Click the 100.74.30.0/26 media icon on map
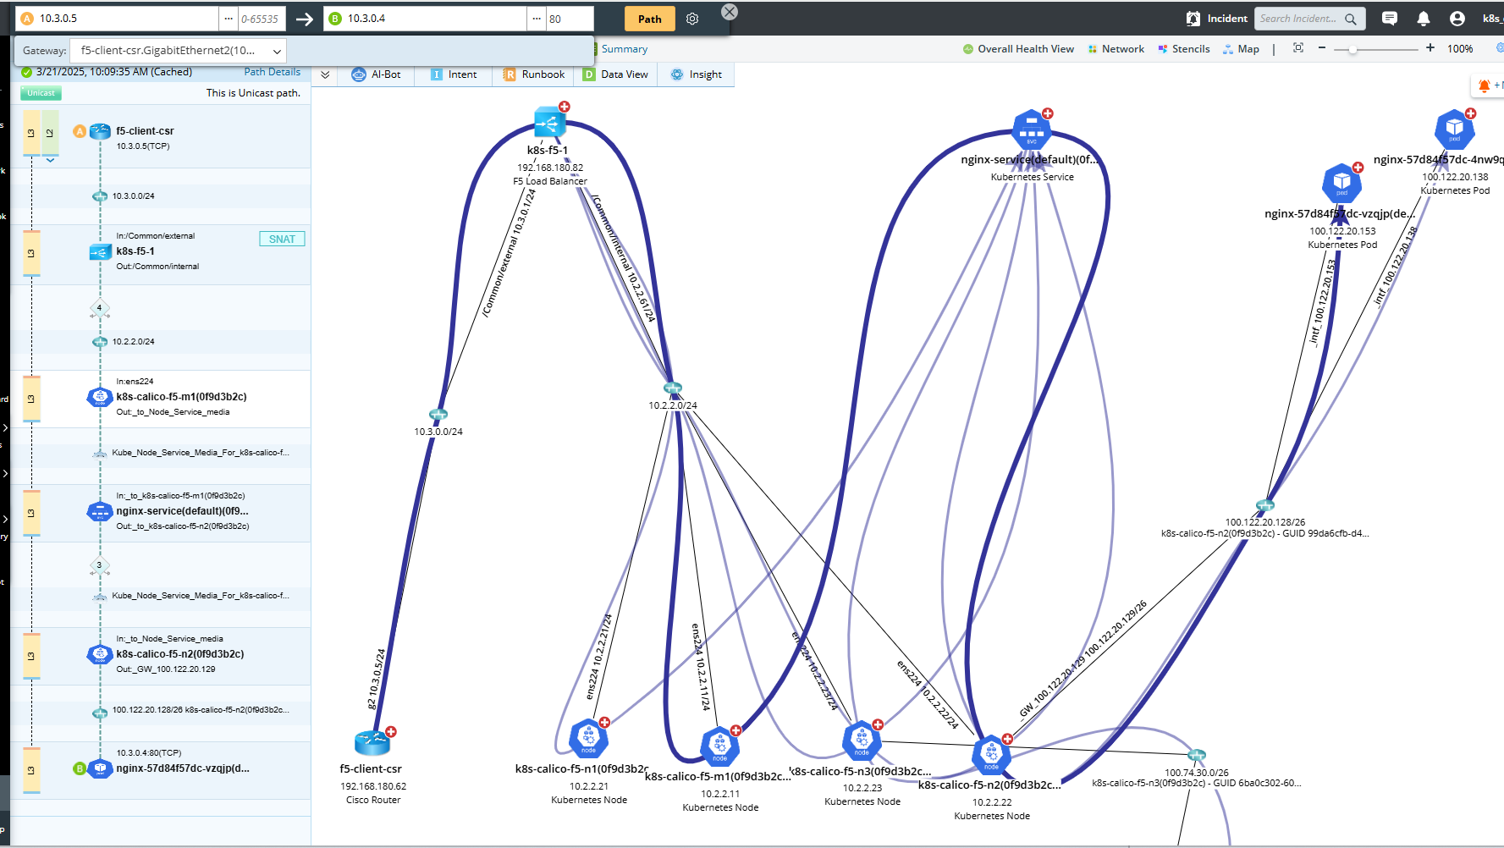Image resolution: width=1504 pixels, height=848 pixels. pos(1197,755)
